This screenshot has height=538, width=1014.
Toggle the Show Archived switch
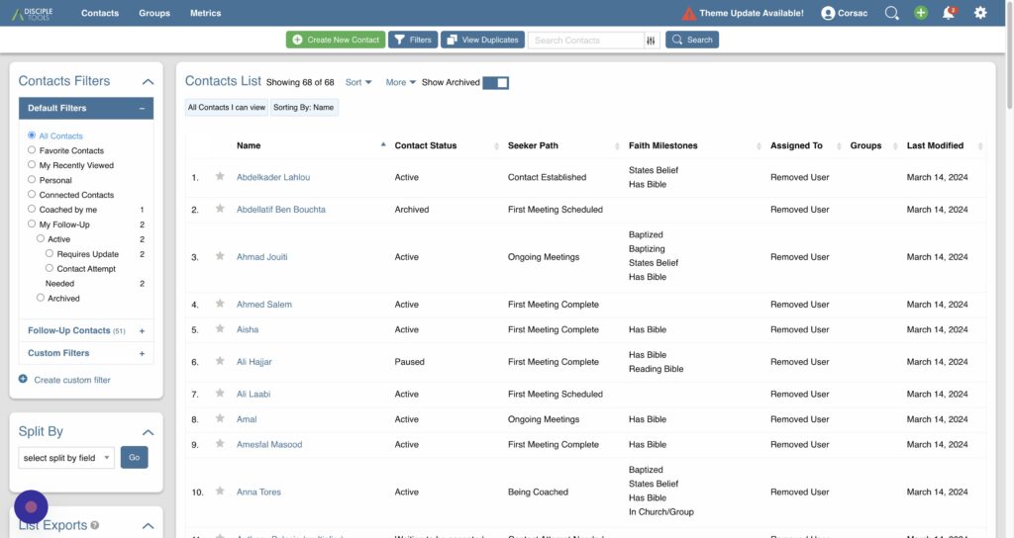point(495,83)
